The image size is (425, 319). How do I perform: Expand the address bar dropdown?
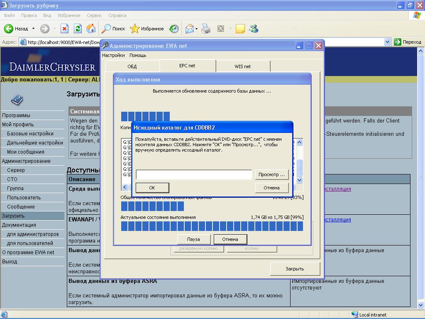(387, 42)
